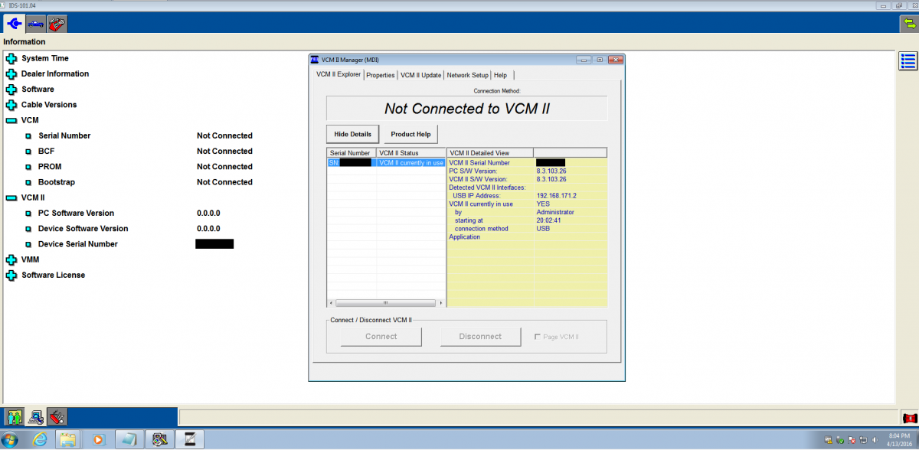Open the red toolbox tab in the IDS top bar
Image resolution: width=919 pixels, height=450 pixels.
pyautogui.click(x=56, y=24)
